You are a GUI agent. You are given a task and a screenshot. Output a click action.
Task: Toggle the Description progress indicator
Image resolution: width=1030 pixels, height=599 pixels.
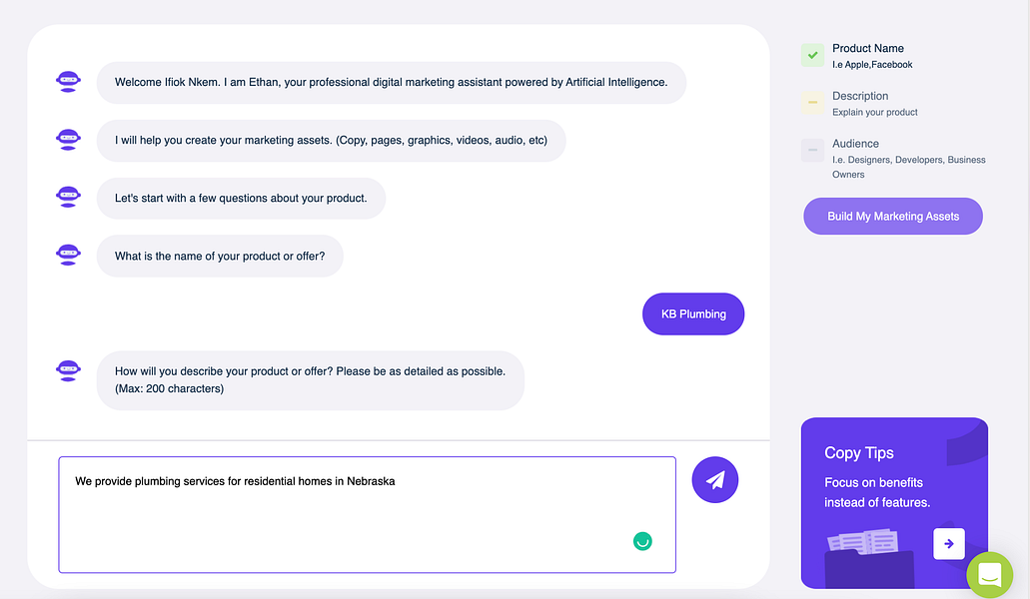coord(811,103)
